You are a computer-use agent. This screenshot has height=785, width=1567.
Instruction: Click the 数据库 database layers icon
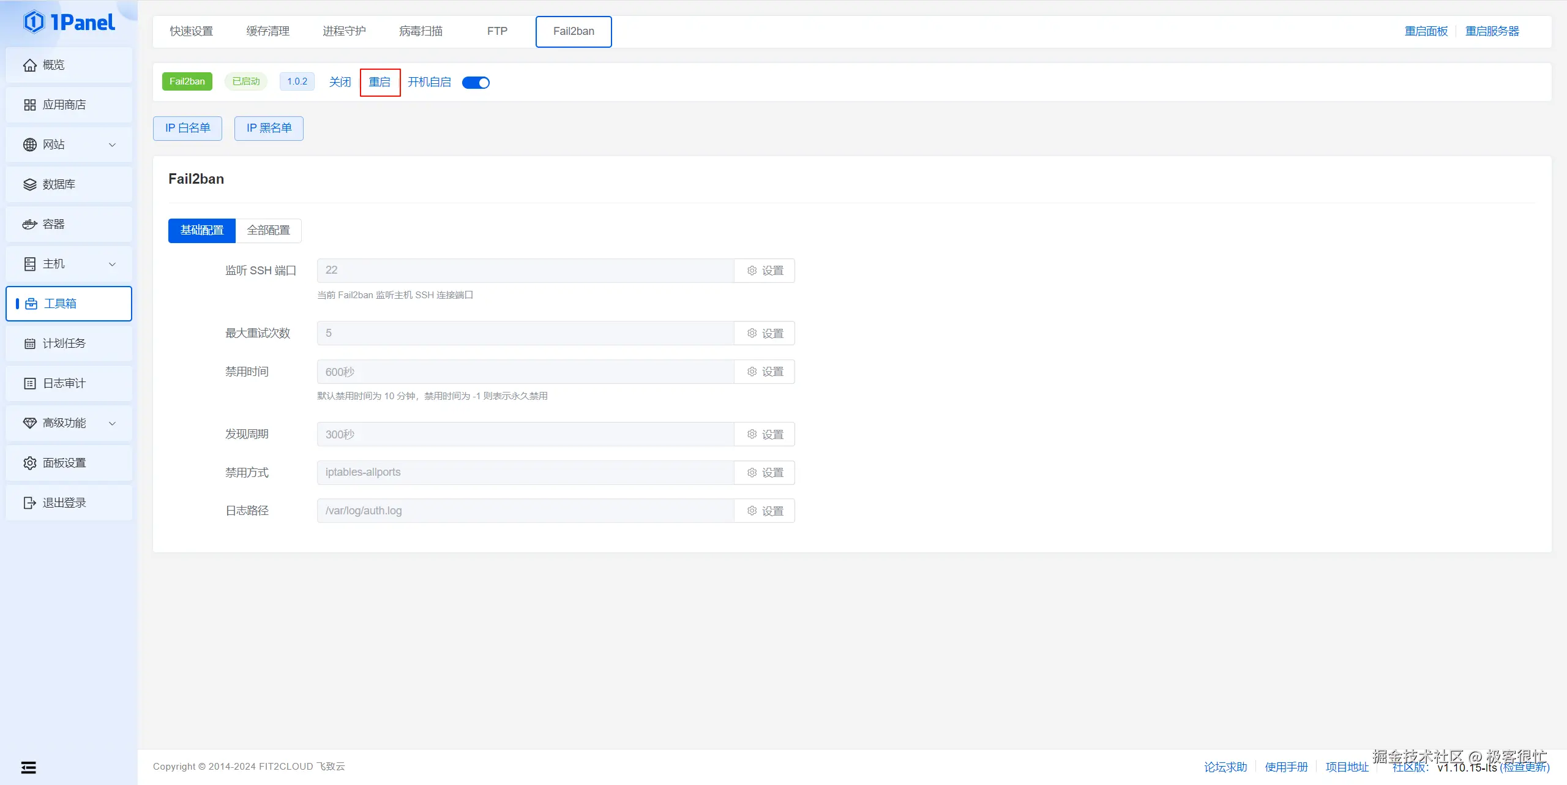point(29,184)
